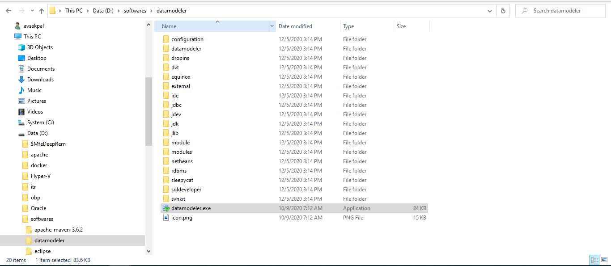Select the sleepycat folder name
The image size is (611, 266).
183,180
